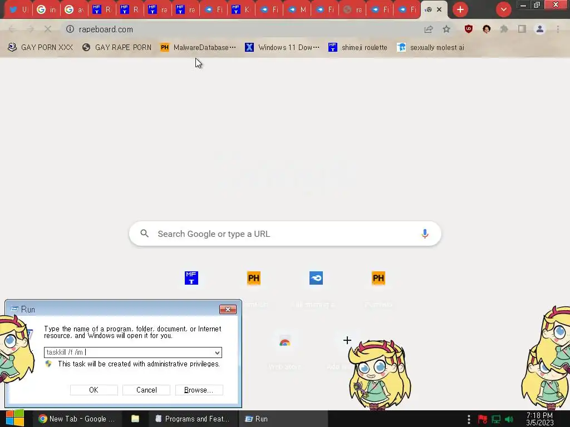The image size is (570, 427).
Task: Open the volume tray icon
Action: [x=509, y=419]
